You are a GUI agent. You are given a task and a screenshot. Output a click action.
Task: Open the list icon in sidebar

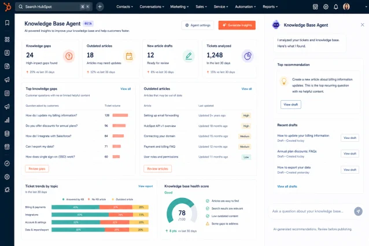pyautogui.click(x=8, y=93)
